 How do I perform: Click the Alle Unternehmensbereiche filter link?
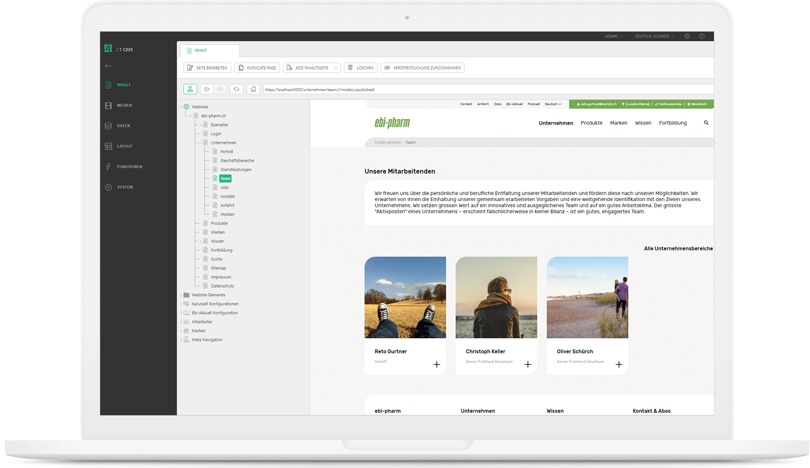tap(678, 249)
